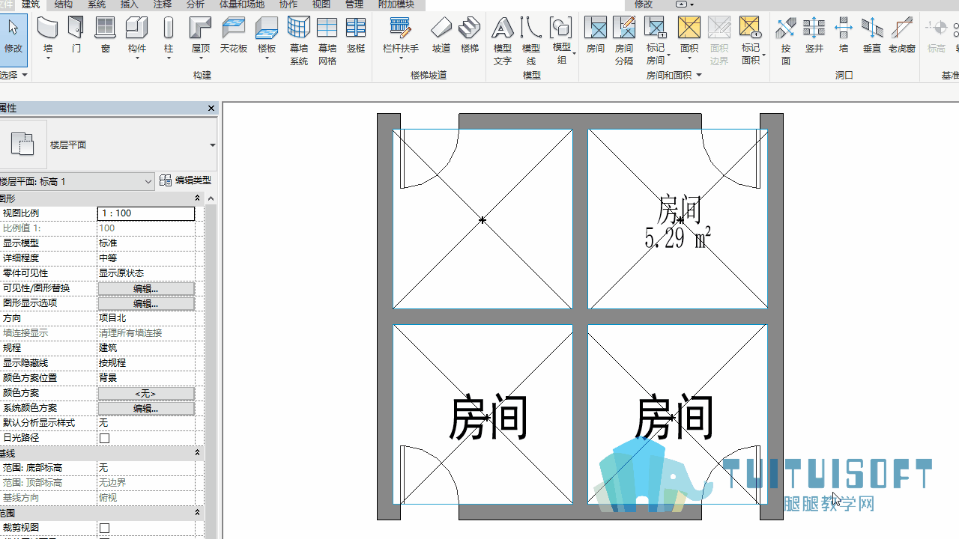Click 编辑 button for 图形显示选项

[146, 303]
